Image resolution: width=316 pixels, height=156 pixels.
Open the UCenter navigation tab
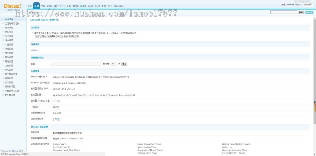[x=119, y=6]
